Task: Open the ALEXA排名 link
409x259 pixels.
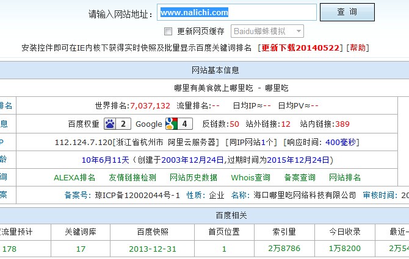Action: coord(74,177)
